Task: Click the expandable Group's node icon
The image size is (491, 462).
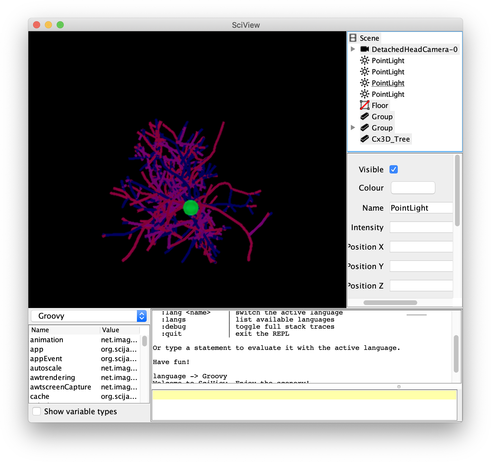Action: coord(365,127)
